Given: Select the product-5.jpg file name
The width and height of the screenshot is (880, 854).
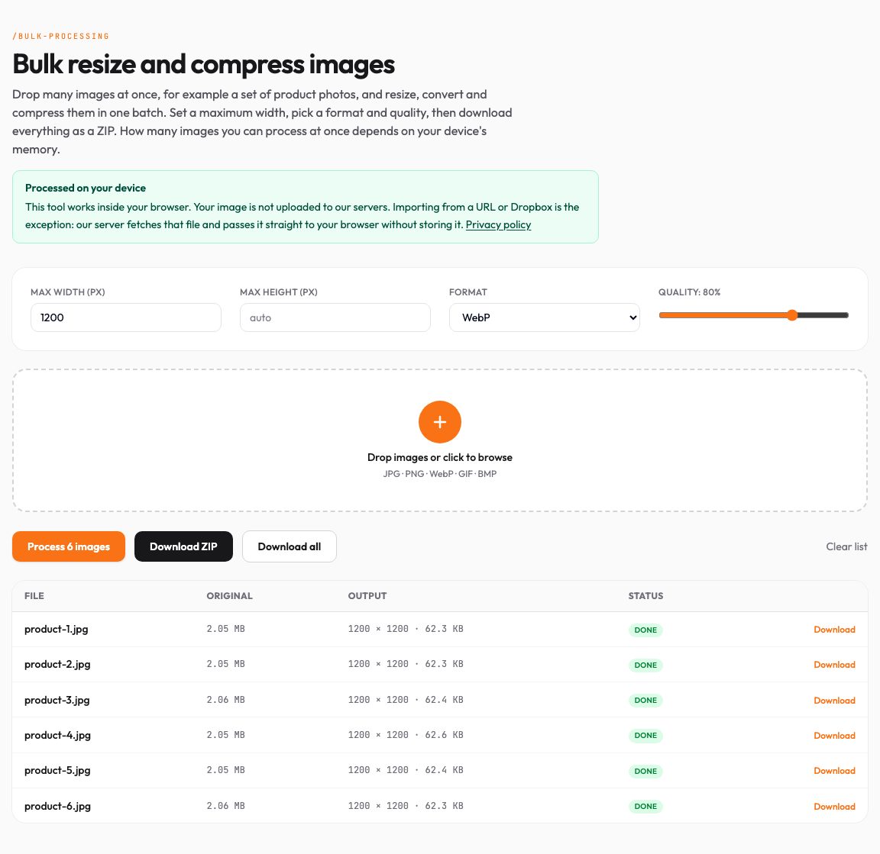Looking at the screenshot, I should coord(57,771).
